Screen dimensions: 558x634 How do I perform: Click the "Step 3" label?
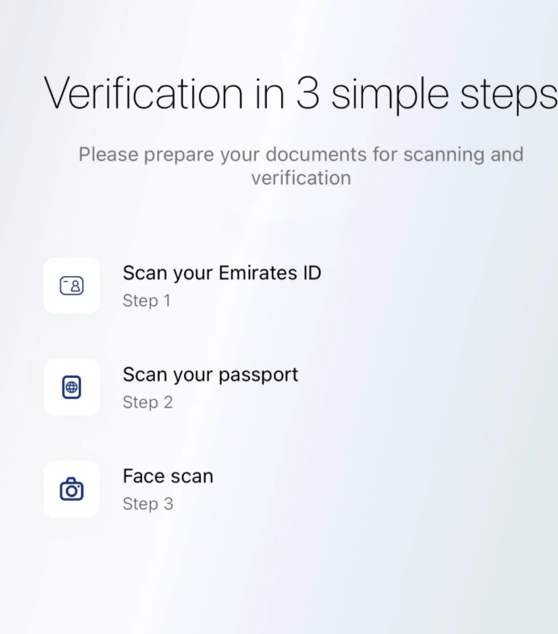click(x=147, y=504)
